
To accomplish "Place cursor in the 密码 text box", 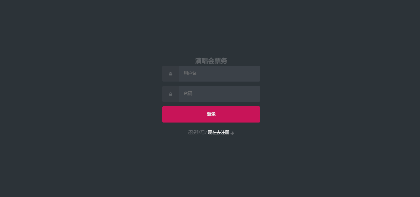I will pos(219,94).
